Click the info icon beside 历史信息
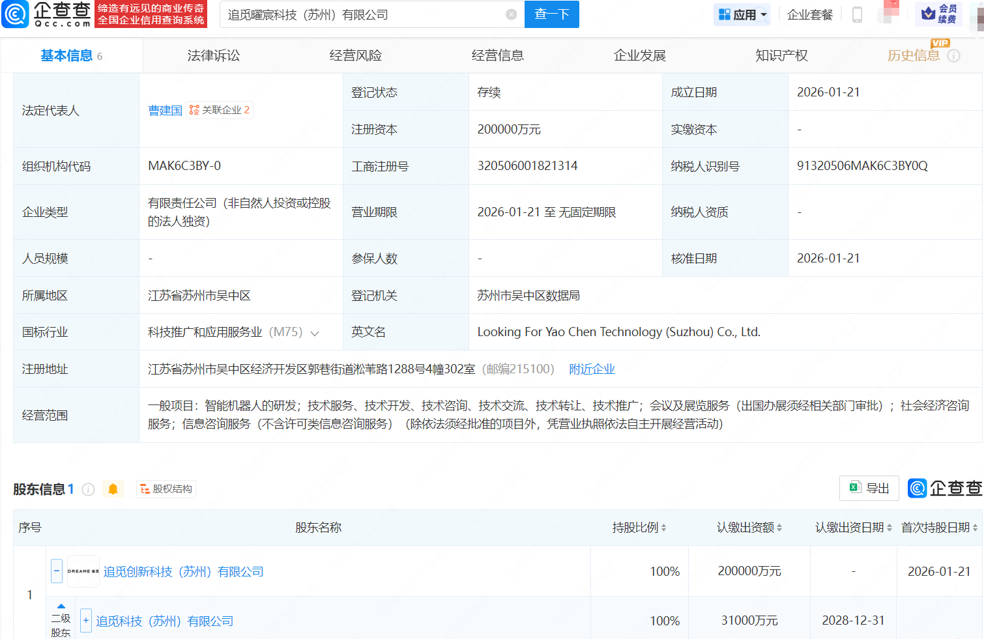The height and width of the screenshot is (639, 984). click(x=953, y=56)
